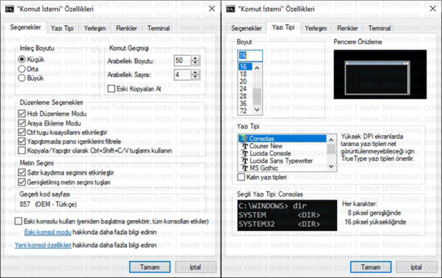The image size is (442, 278).
Task: Decrease Arabellek Sayısı with down arrow
Action: [195, 77]
